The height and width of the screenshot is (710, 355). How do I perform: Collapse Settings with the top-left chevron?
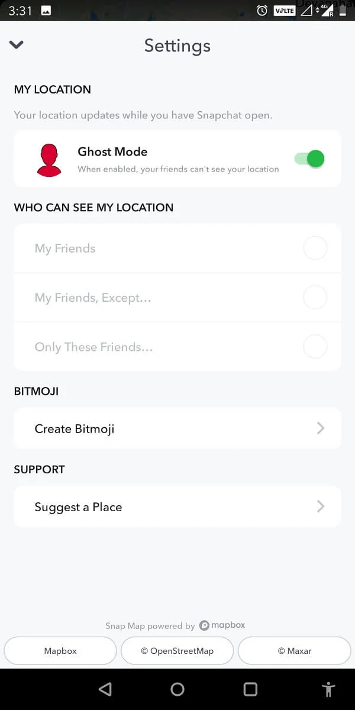click(16, 45)
